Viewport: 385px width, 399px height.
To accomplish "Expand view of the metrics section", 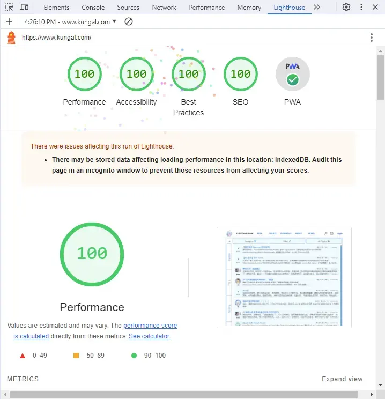I will 342,379.
